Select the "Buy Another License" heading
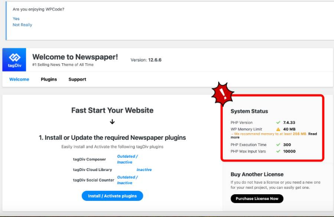This screenshot has height=217, width=334. coord(257,174)
